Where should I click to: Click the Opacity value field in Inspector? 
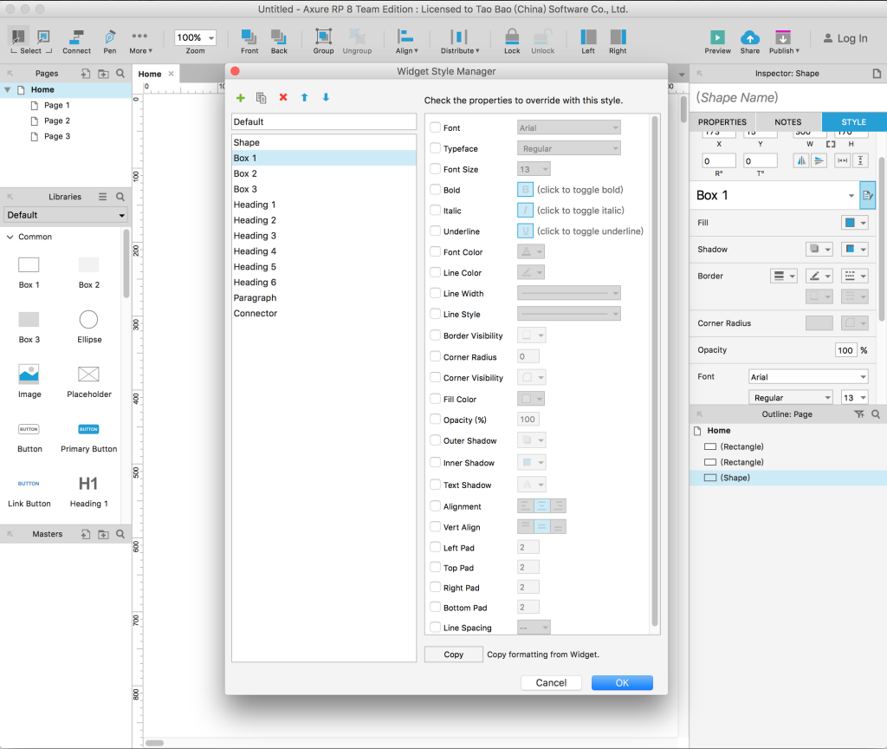[845, 350]
